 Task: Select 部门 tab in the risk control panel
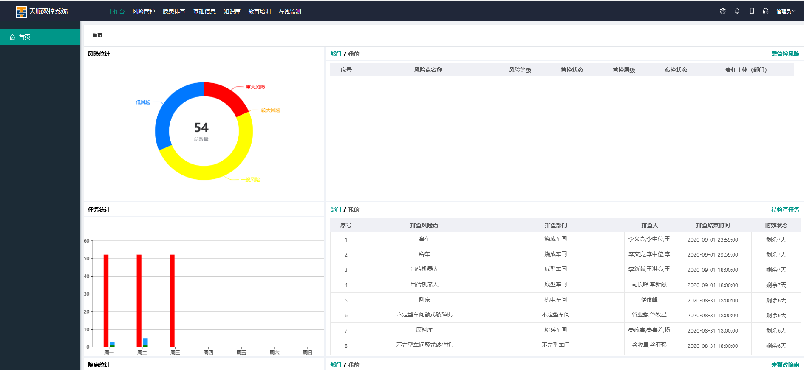[336, 54]
